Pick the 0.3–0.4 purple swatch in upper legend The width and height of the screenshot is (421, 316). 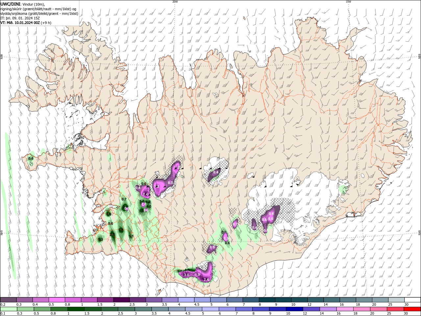tap(24, 300)
